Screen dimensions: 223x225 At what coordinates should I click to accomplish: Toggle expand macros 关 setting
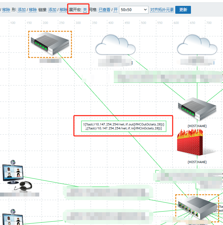tap(85, 10)
